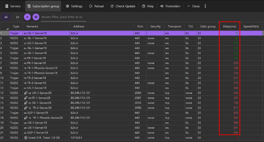Click the Reload toolbar button
Screen dimensions: 264x142
96,6
